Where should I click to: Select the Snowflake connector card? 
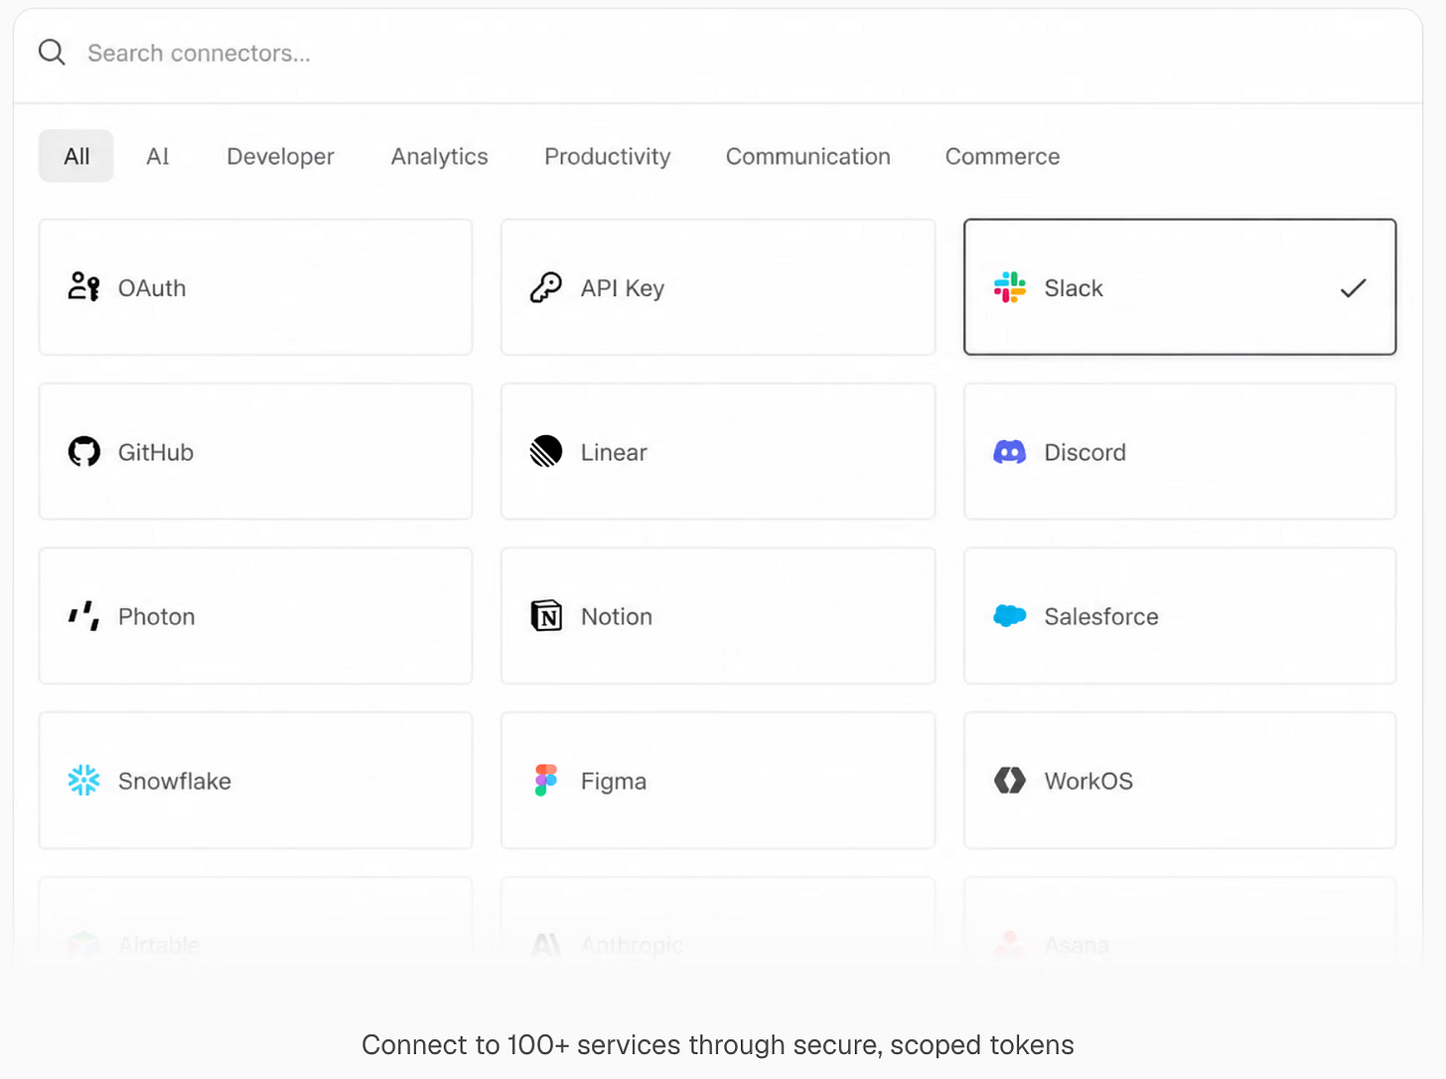255,780
